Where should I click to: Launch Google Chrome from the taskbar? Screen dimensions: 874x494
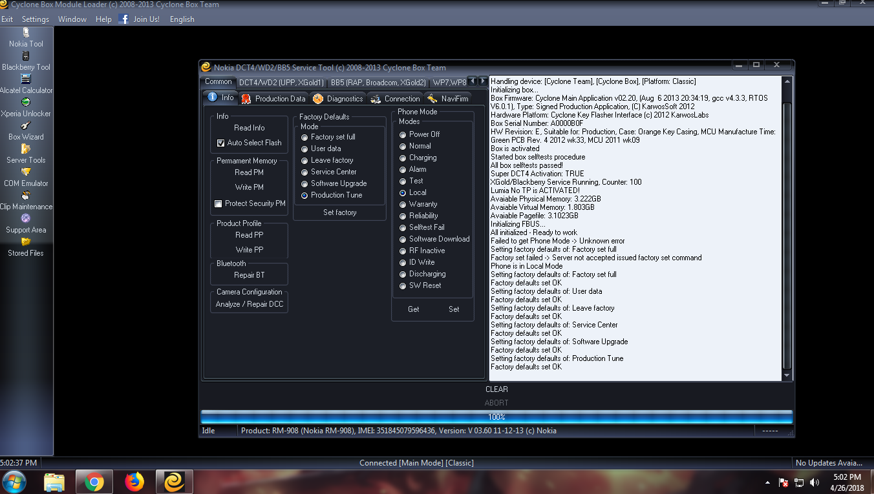pyautogui.click(x=94, y=482)
